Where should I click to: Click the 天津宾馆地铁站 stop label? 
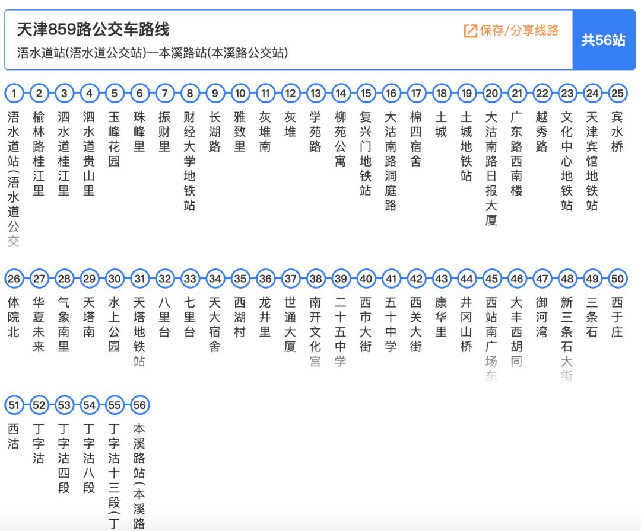point(592,161)
